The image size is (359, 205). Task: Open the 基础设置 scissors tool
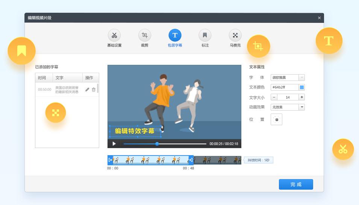pos(114,36)
